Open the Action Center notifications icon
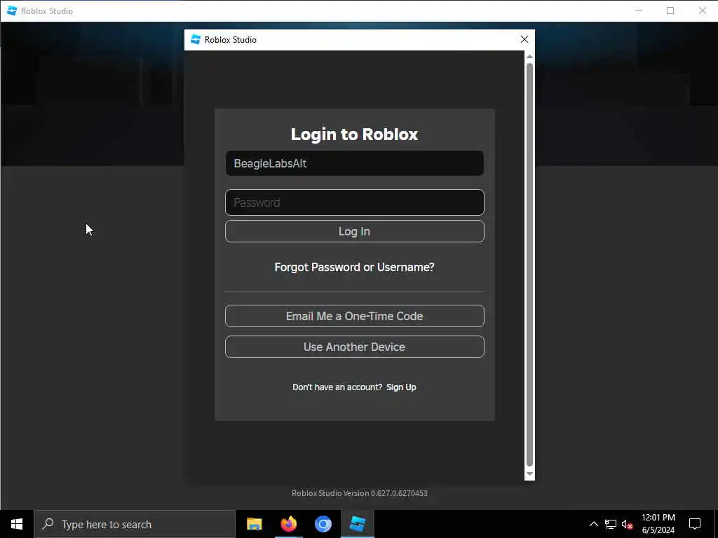This screenshot has width=718, height=538. [x=695, y=524]
